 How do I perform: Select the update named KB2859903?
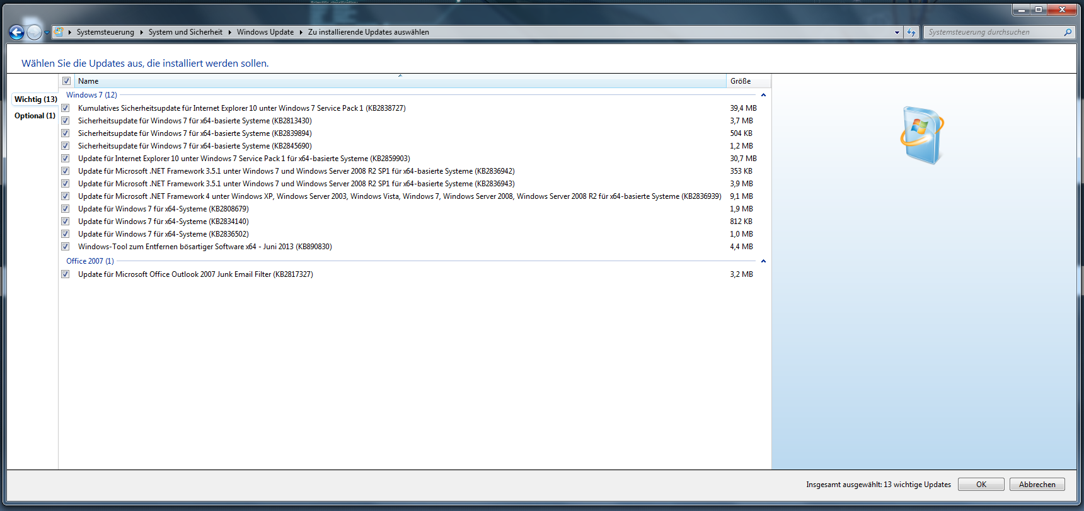click(x=244, y=159)
